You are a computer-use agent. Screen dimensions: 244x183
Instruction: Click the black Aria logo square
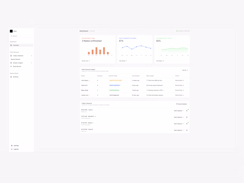click(11, 31)
